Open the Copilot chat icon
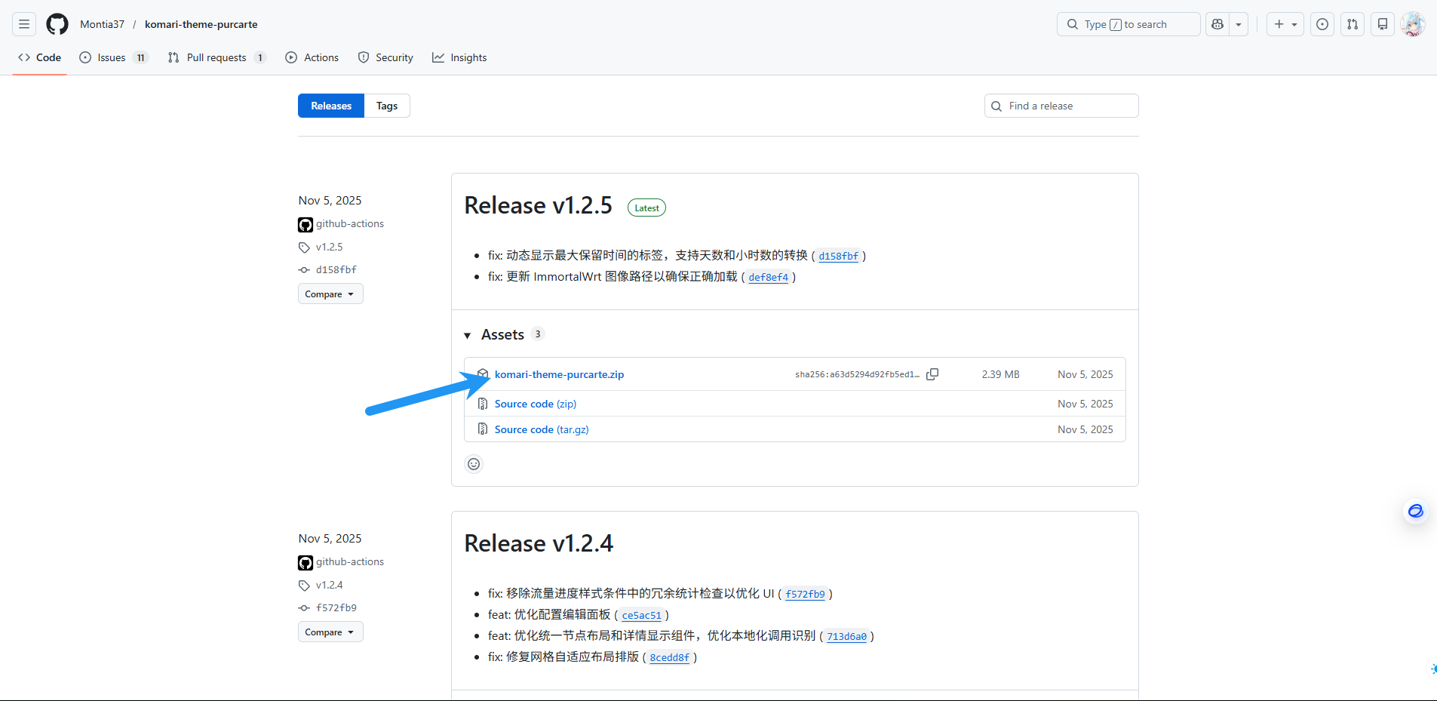The width and height of the screenshot is (1437, 701). (1217, 24)
